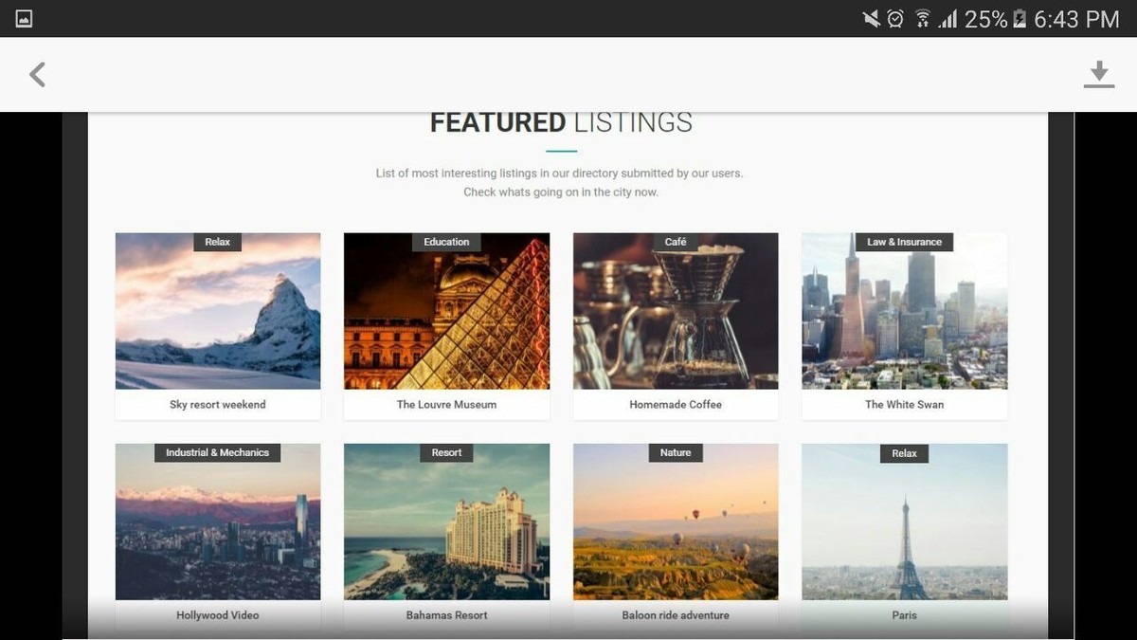Open The Louvre Museum listing image
The height and width of the screenshot is (640, 1137).
point(446,311)
